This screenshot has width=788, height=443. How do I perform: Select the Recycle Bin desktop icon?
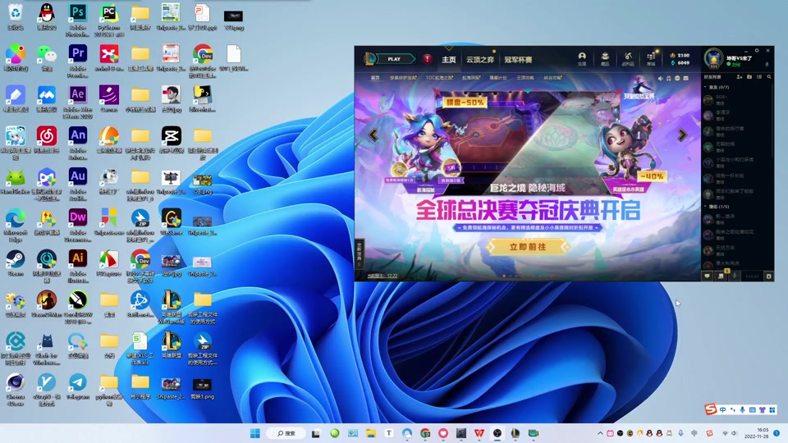pyautogui.click(x=16, y=16)
